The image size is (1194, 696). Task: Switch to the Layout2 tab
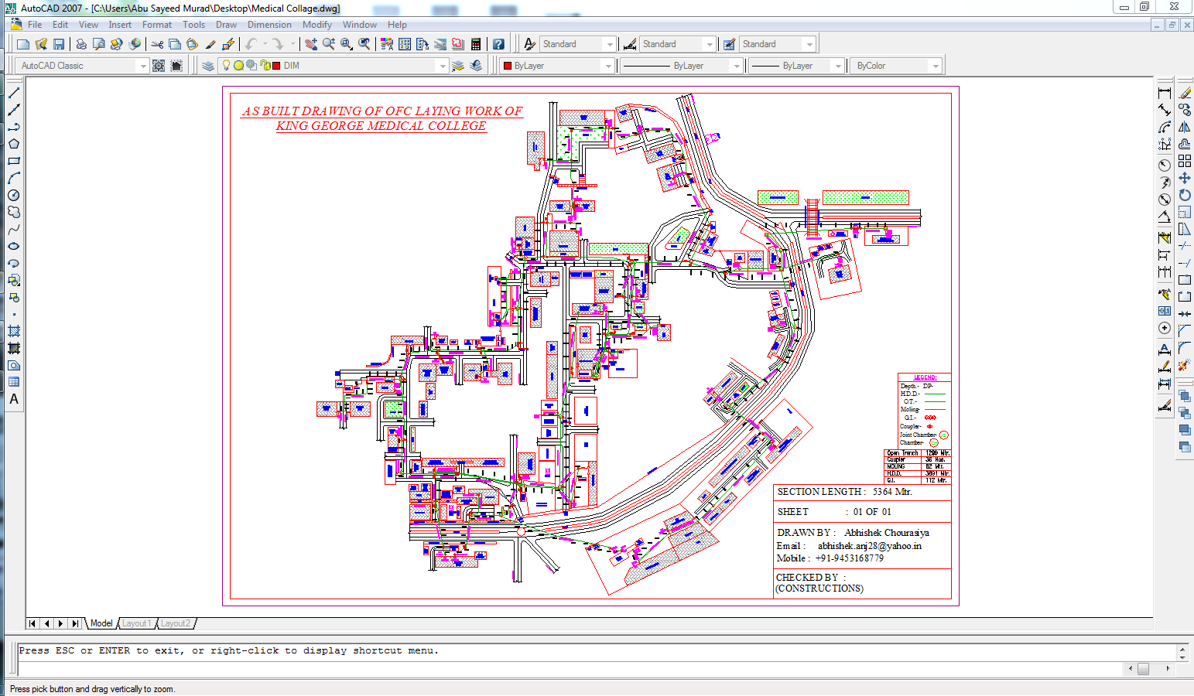click(x=176, y=623)
